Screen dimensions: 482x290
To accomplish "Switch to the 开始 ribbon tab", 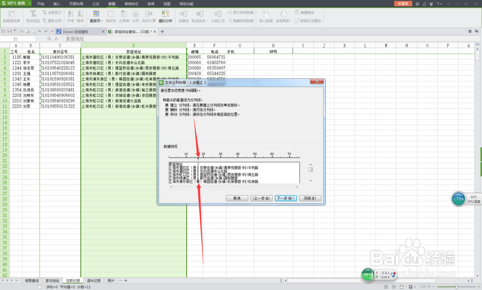I will tap(40, 4).
